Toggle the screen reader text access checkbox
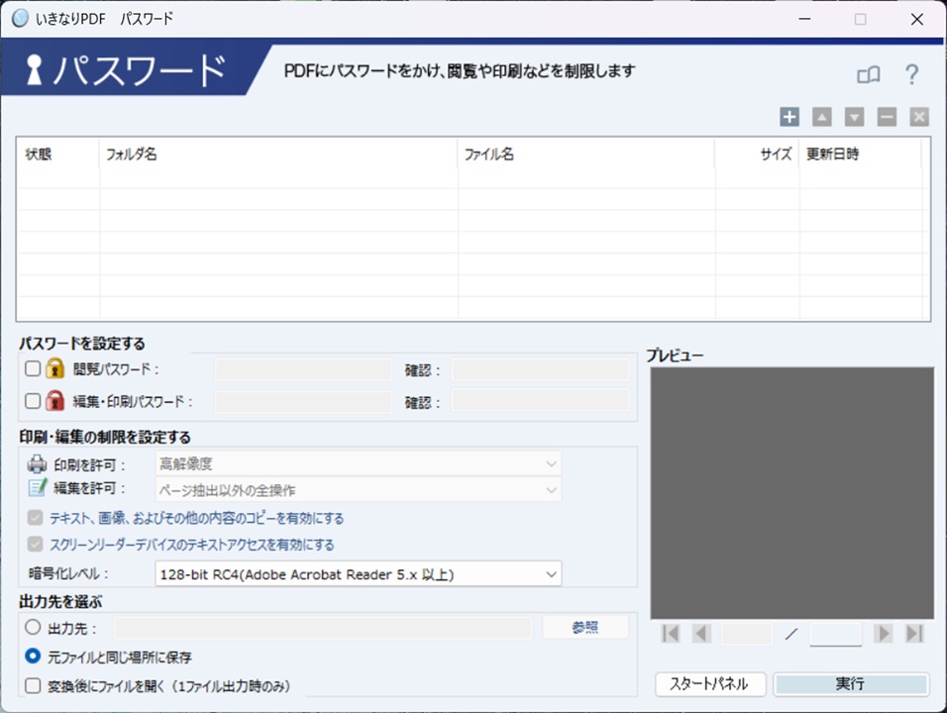Screen dimensions: 947x713 [35, 544]
